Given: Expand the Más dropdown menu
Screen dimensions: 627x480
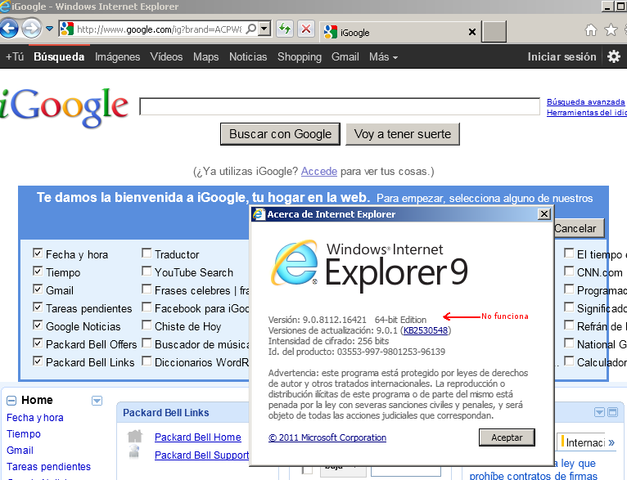Looking at the screenshot, I should coord(383,57).
